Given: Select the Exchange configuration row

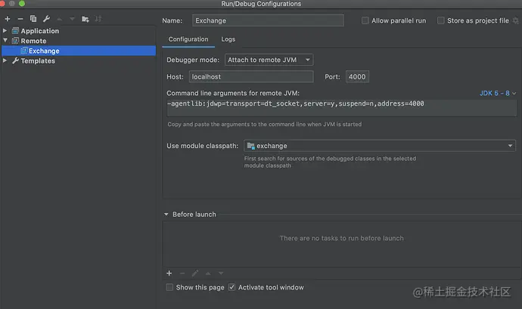Looking at the screenshot, I should 79,51.
